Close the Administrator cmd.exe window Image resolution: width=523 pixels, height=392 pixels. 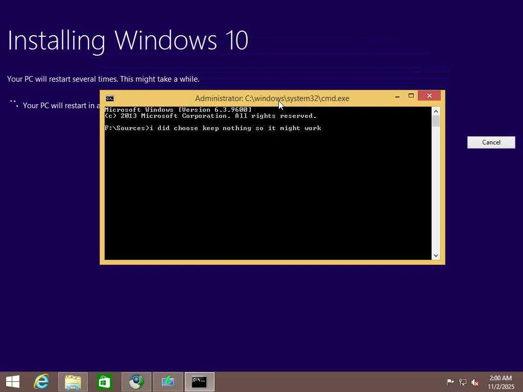click(429, 95)
